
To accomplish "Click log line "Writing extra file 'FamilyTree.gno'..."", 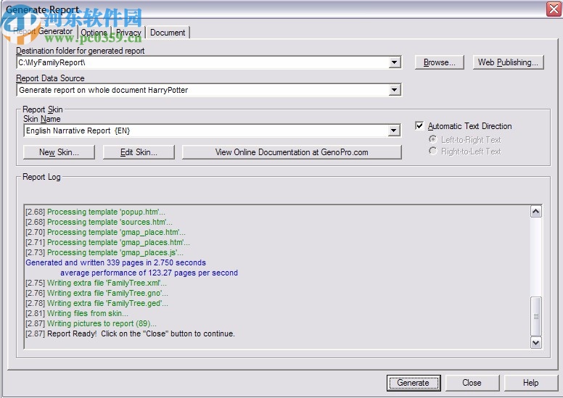I will click(96, 293).
